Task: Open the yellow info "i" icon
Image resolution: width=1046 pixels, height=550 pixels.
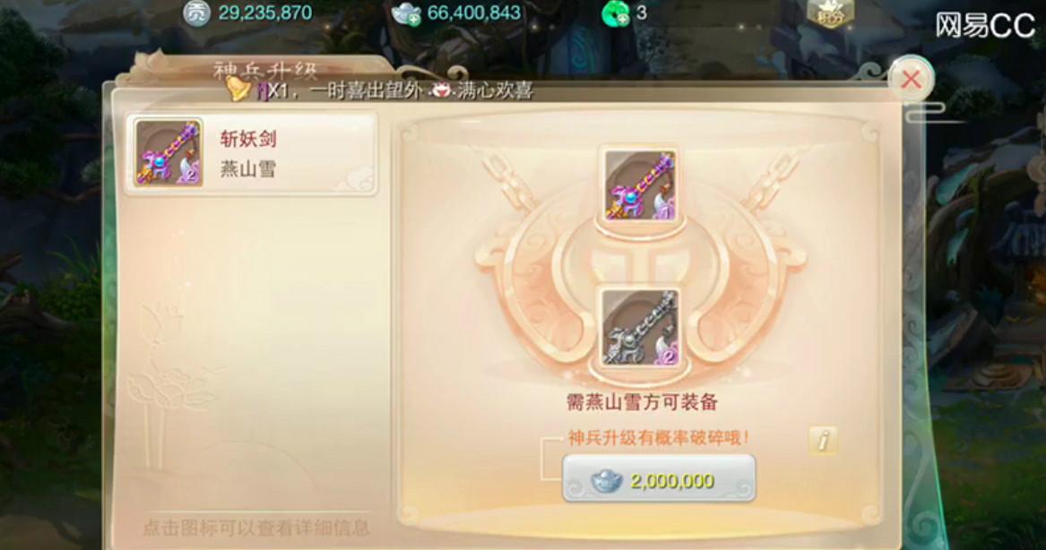Action: click(x=823, y=440)
